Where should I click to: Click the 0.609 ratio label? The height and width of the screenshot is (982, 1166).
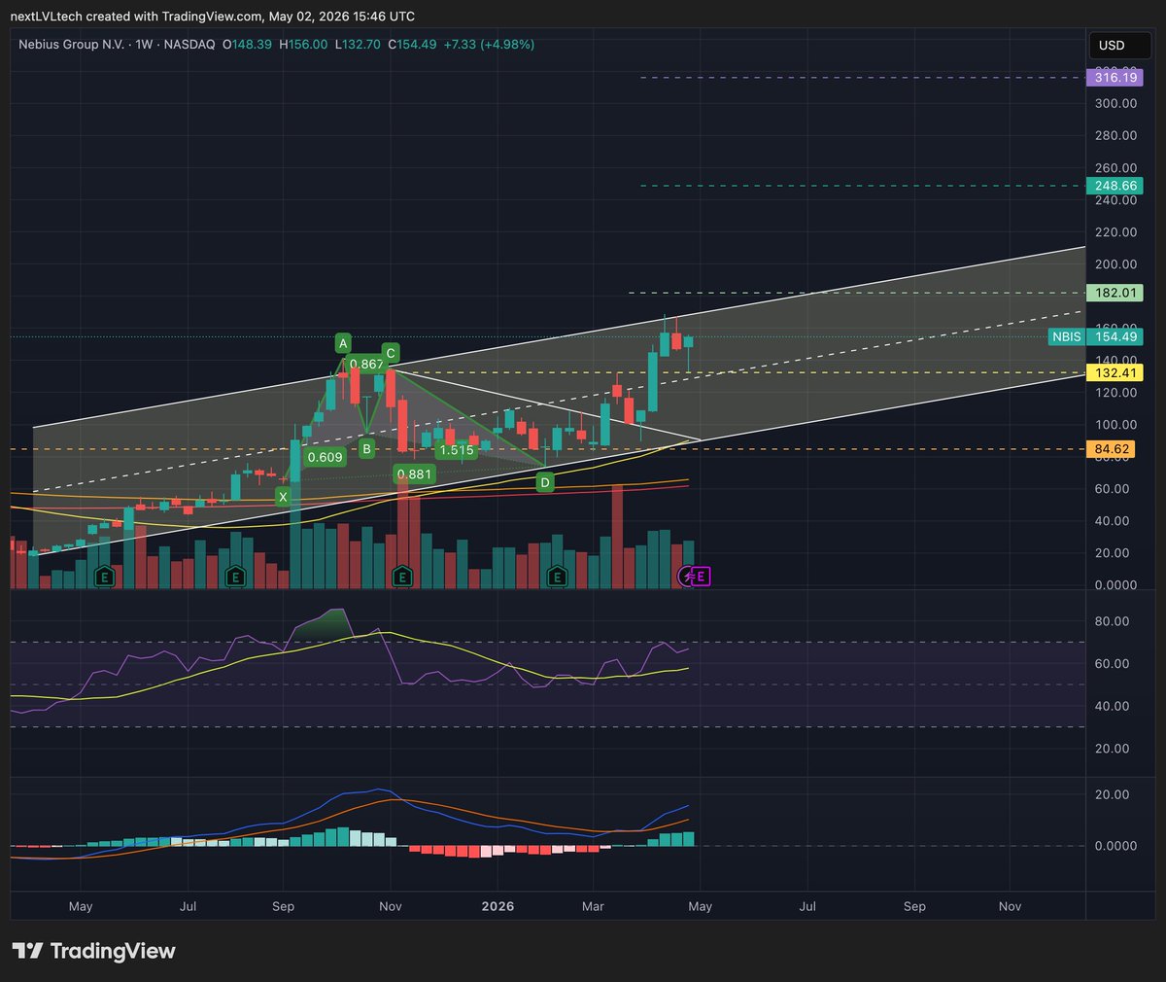325,457
